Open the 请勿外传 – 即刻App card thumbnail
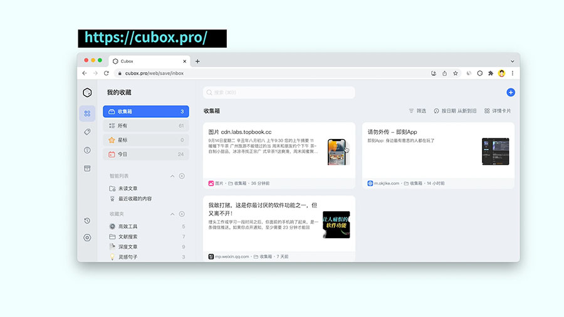The image size is (564, 317). [x=495, y=152]
